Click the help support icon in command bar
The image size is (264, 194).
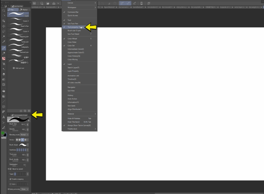click(149, 3)
